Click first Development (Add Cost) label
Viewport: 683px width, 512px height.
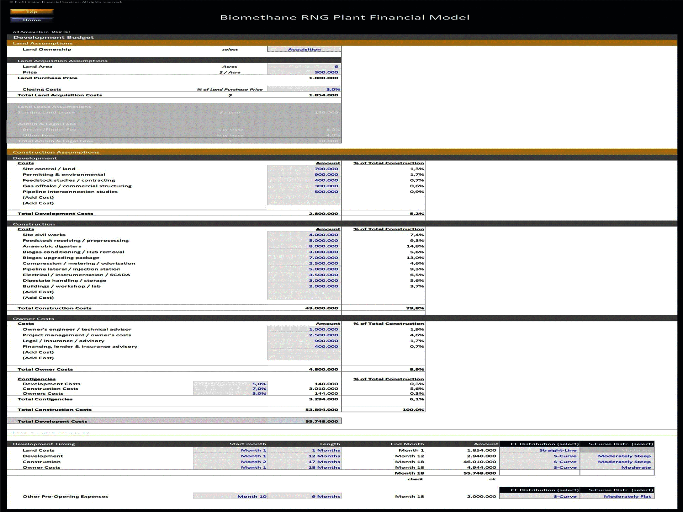(38, 197)
